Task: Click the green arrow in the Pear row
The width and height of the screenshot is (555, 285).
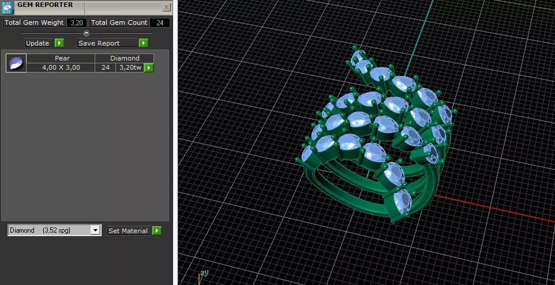Action: point(149,67)
